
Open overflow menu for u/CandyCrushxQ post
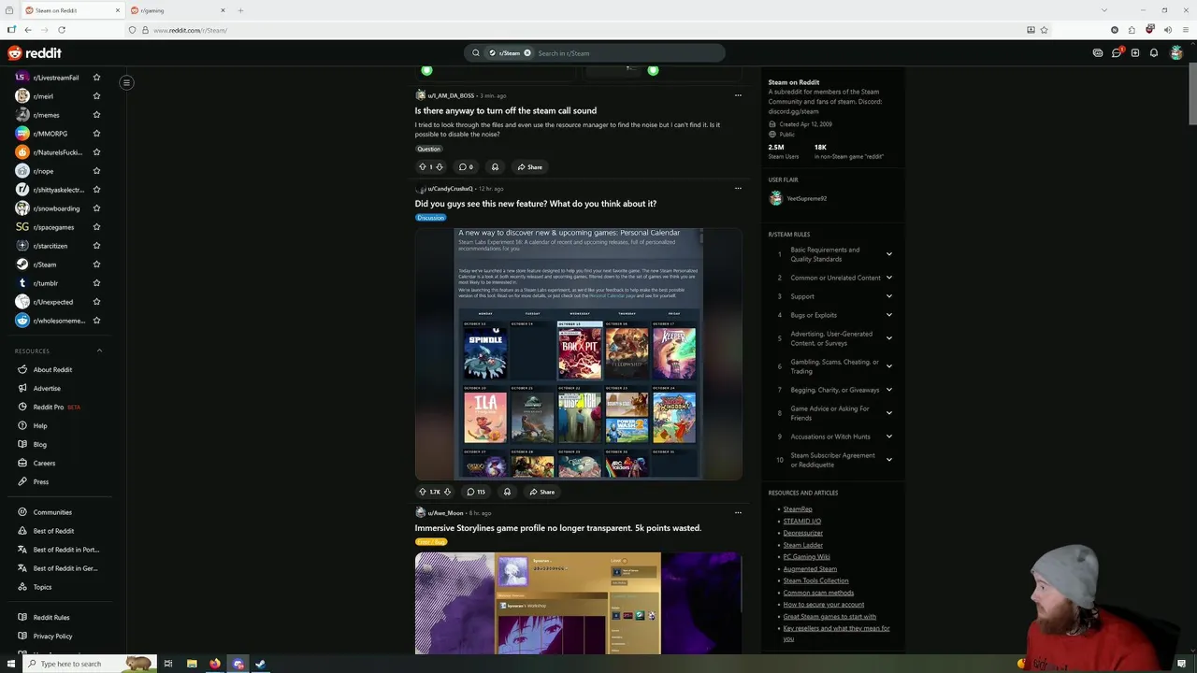(738, 189)
